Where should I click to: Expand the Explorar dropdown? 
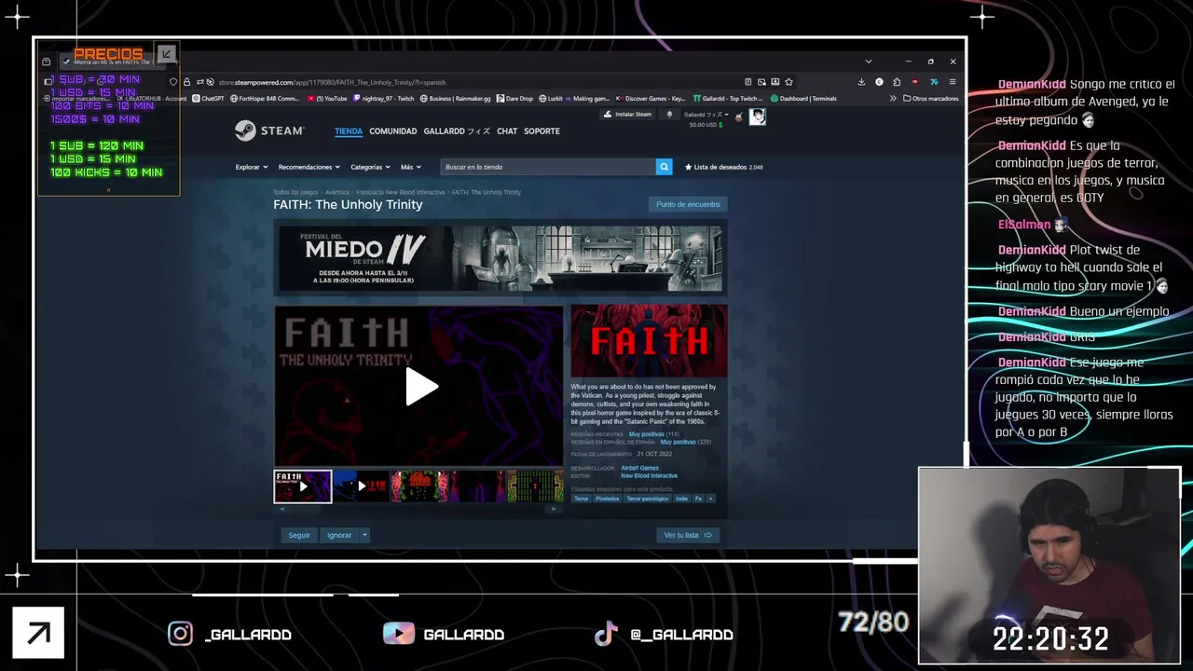252,167
